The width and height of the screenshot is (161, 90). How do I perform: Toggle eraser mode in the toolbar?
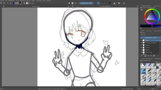[69, 3]
